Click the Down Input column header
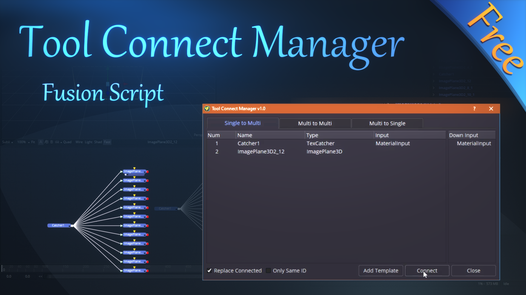 pos(472,135)
